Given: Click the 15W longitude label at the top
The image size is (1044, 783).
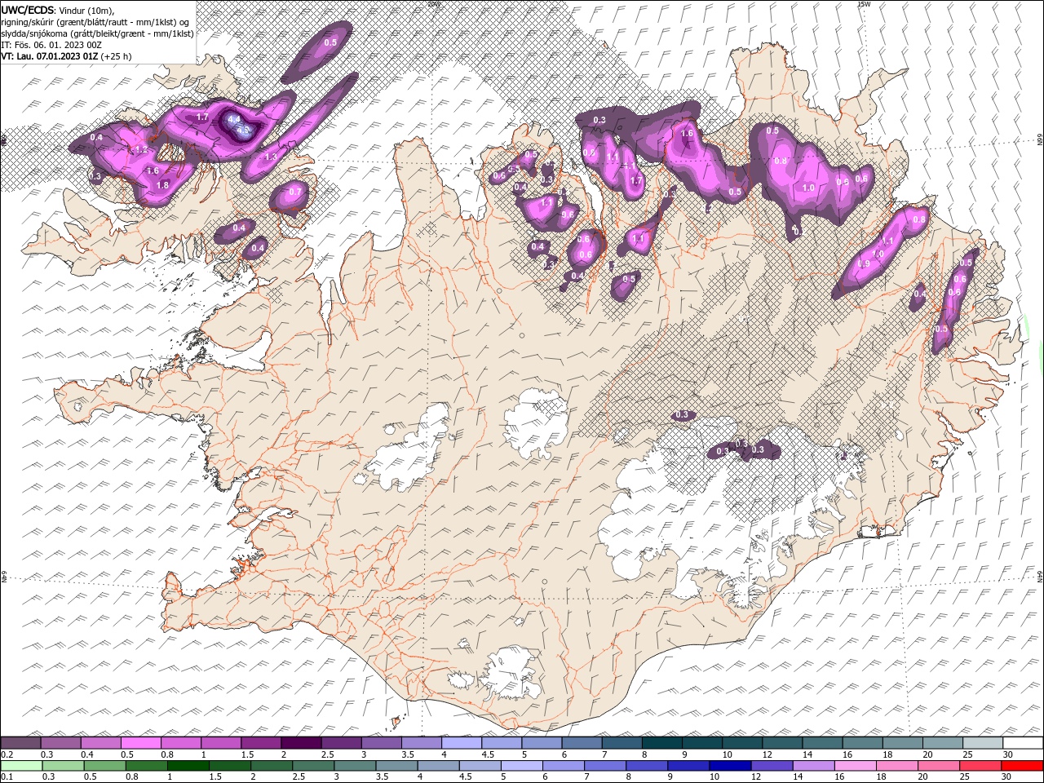Looking at the screenshot, I should coord(864,4).
